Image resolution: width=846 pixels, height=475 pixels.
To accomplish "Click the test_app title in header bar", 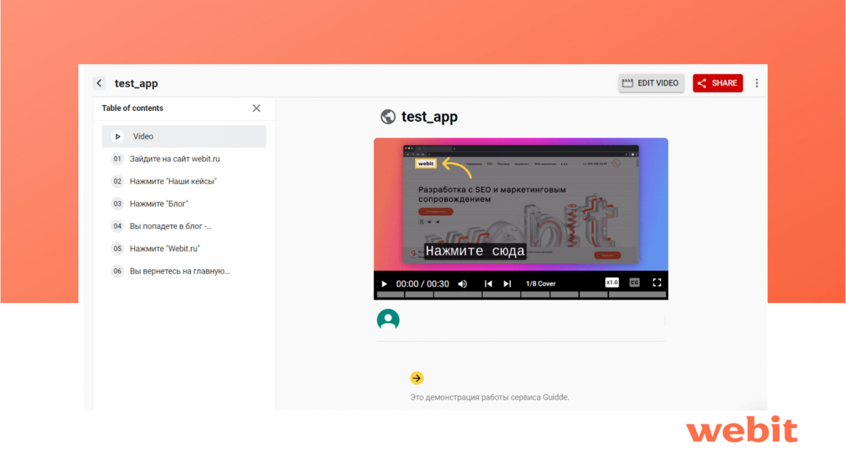I will (x=136, y=83).
